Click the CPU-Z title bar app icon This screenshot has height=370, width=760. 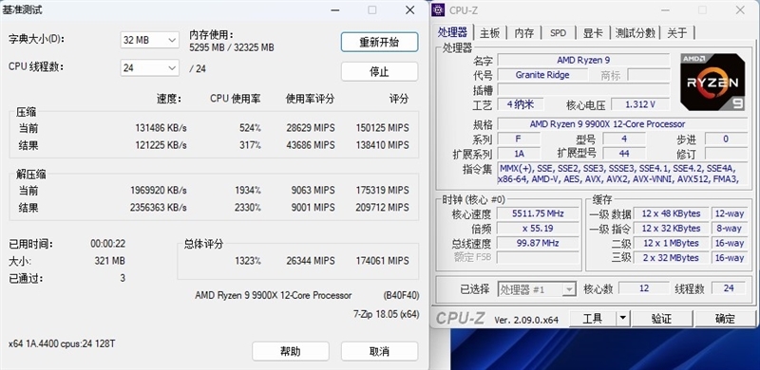coord(438,9)
